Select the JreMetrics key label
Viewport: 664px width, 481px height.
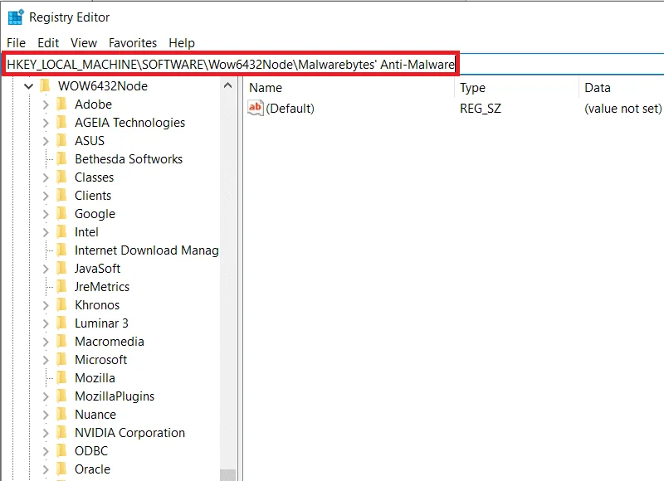(102, 287)
